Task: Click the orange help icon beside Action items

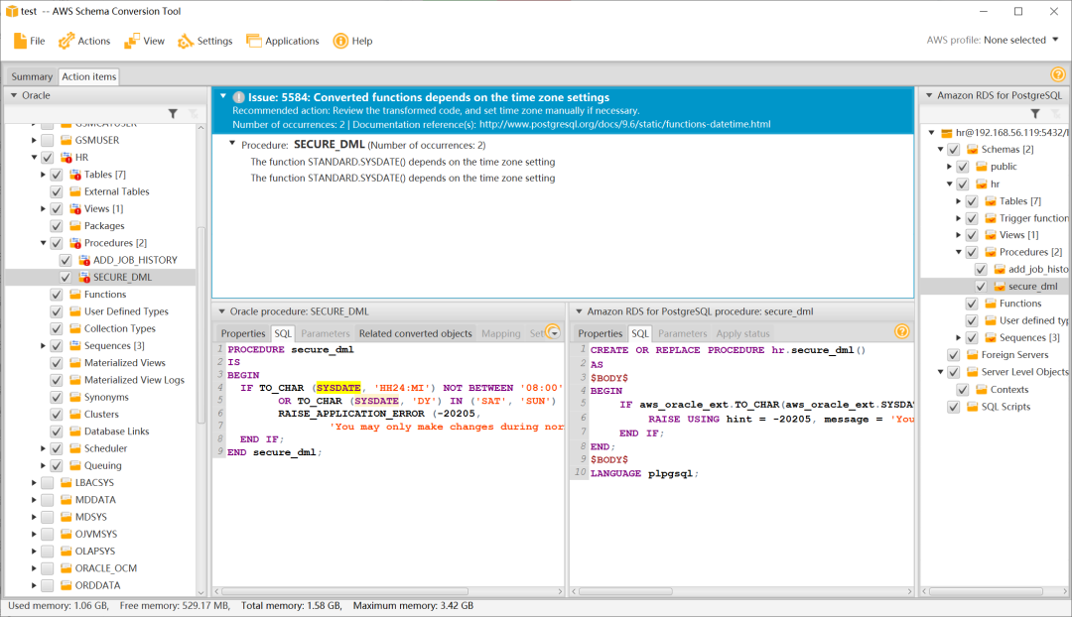Action: click(x=1057, y=74)
